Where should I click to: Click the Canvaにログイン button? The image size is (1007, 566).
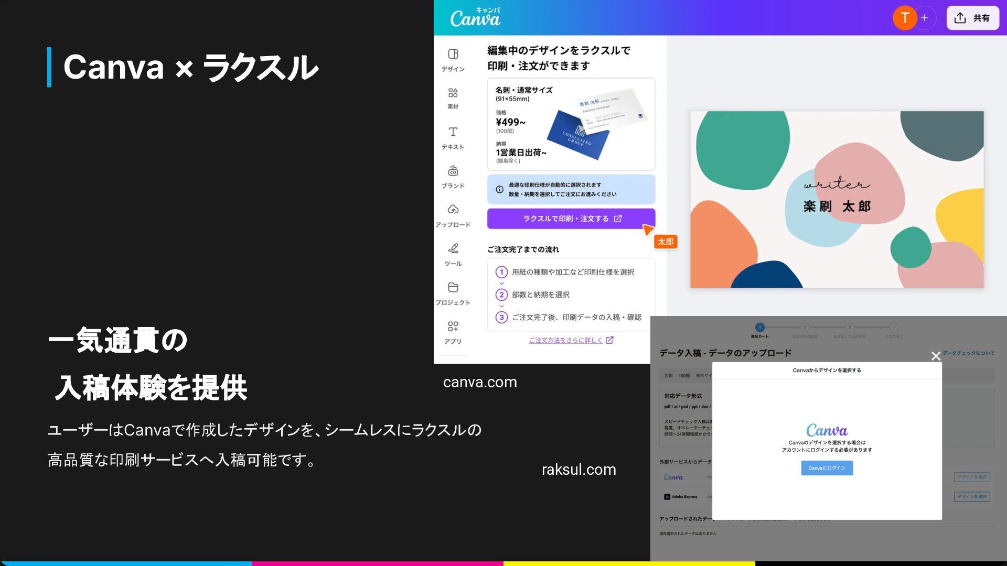point(827,468)
